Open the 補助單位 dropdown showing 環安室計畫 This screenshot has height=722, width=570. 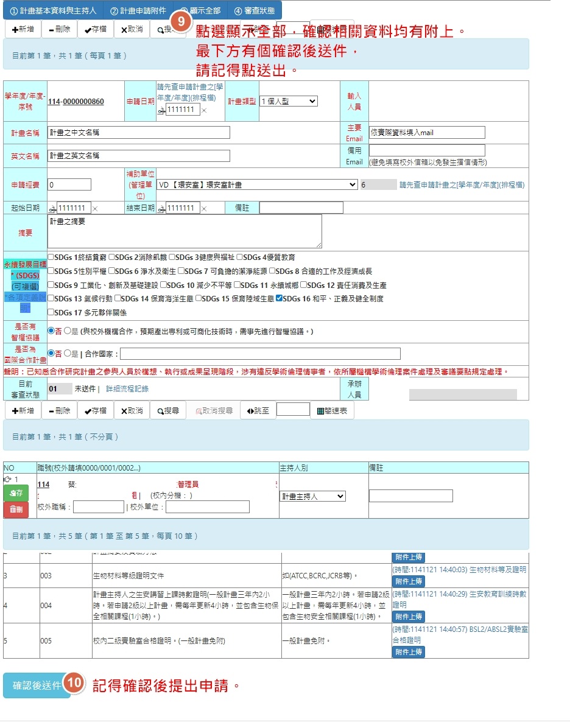pos(256,184)
